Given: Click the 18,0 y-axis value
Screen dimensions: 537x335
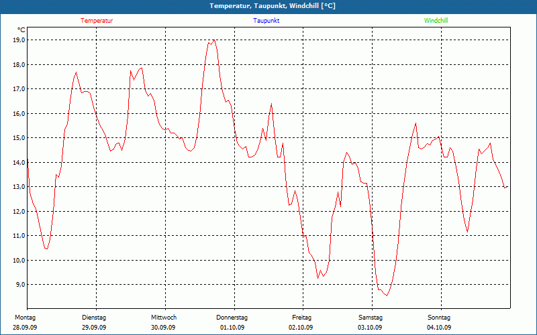Looking at the screenshot, I should click(x=19, y=64).
